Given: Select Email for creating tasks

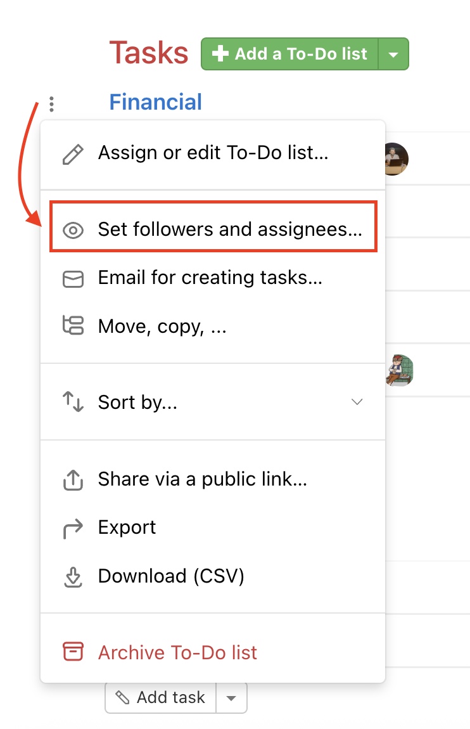Looking at the screenshot, I should (x=210, y=277).
